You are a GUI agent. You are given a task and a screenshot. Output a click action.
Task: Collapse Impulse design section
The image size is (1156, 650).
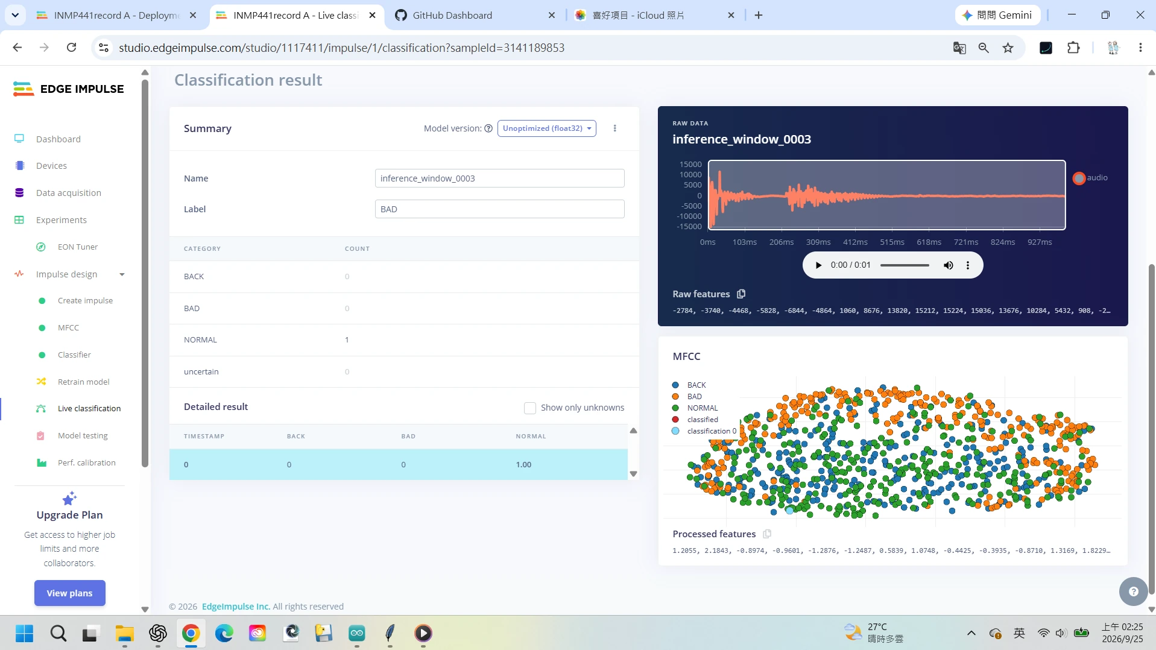click(122, 274)
